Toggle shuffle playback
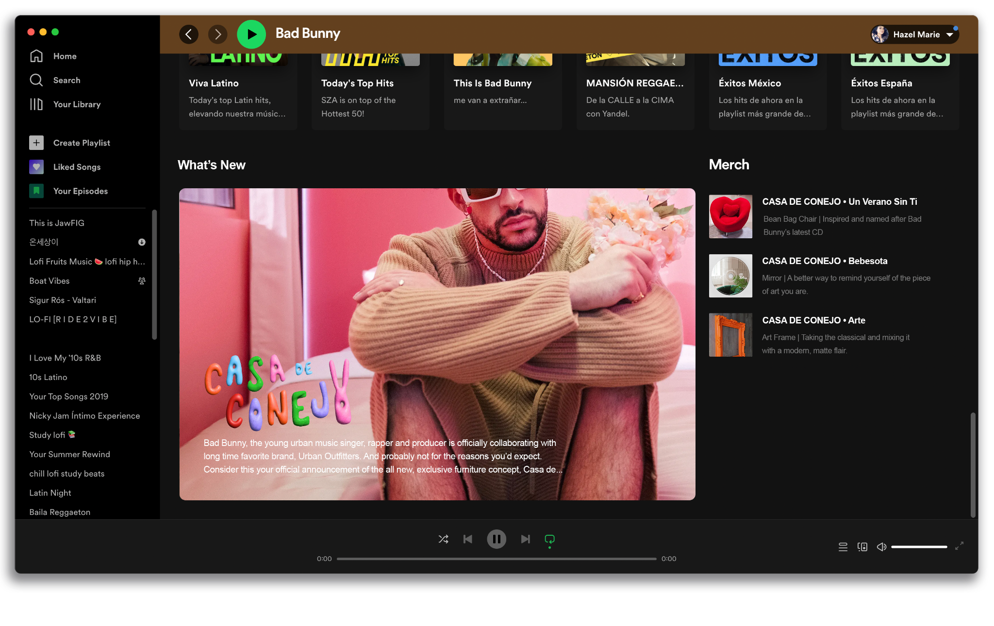 click(443, 539)
